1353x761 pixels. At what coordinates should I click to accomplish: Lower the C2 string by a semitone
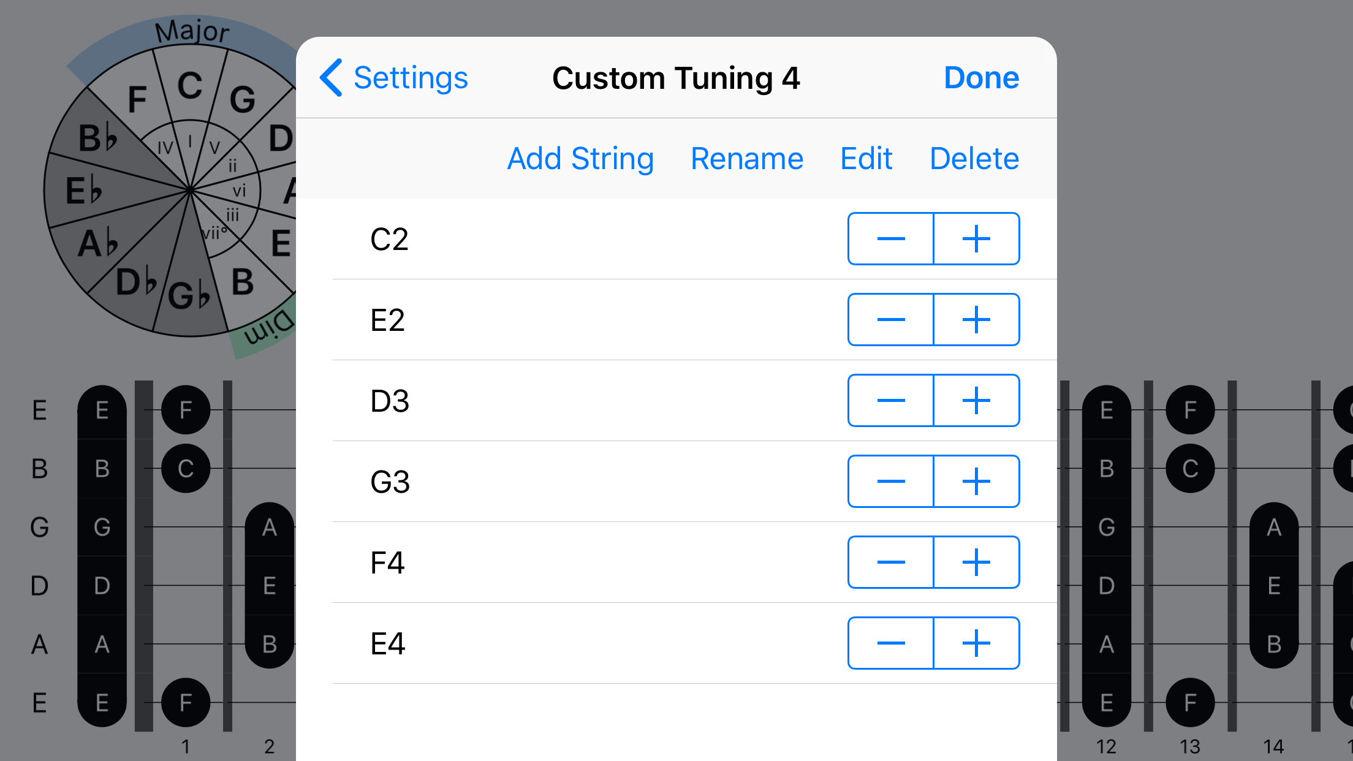(x=890, y=238)
